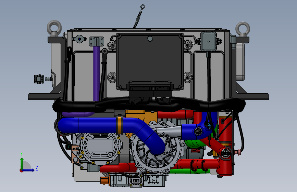Image resolution: width=297 pixels, height=192 pixels.
Task: Click the green Y axis of the triad
Action: point(22,163)
